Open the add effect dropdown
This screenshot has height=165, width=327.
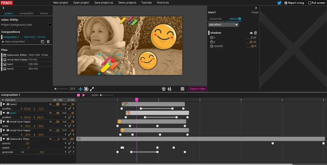click(223, 24)
